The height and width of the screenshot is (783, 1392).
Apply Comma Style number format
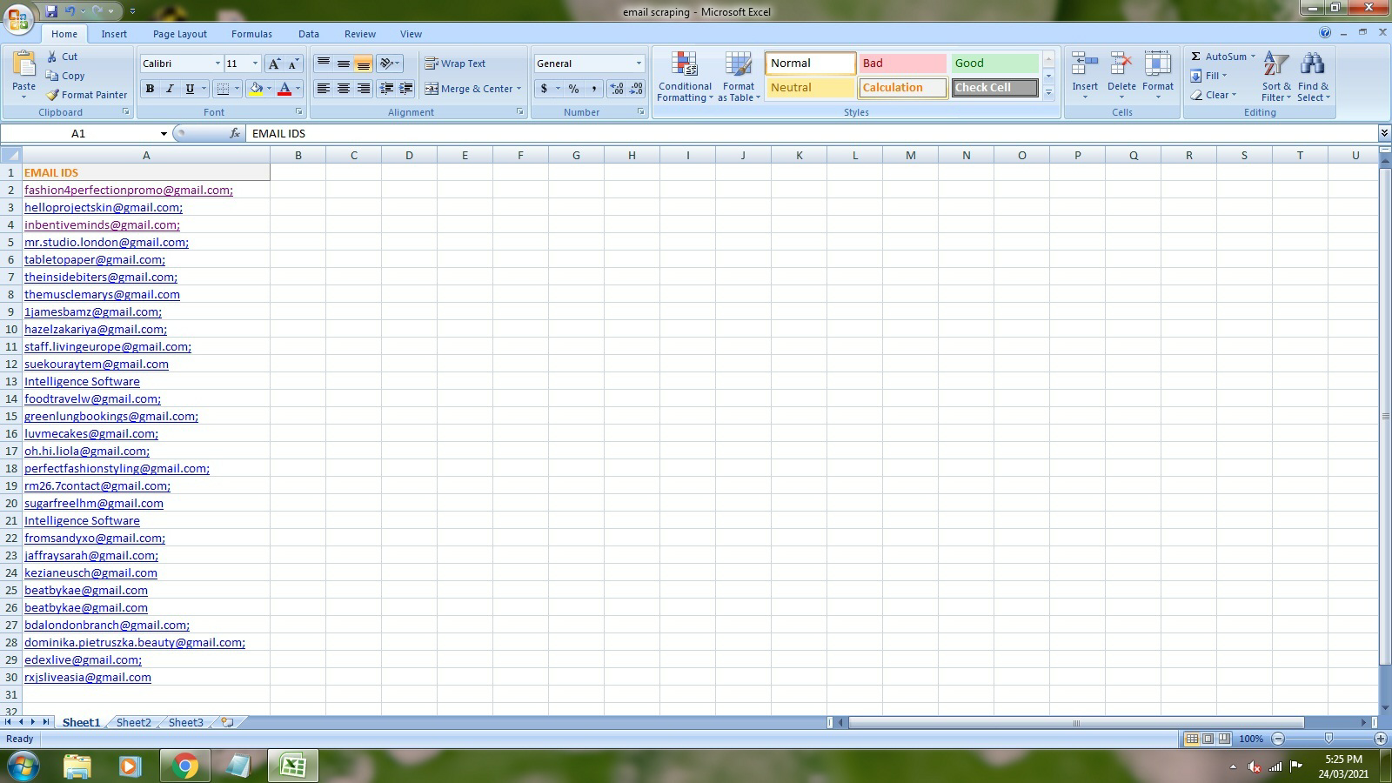(593, 89)
